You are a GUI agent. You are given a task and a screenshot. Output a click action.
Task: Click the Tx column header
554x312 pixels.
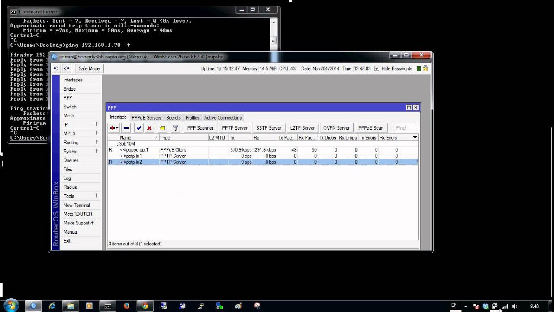[241, 137]
